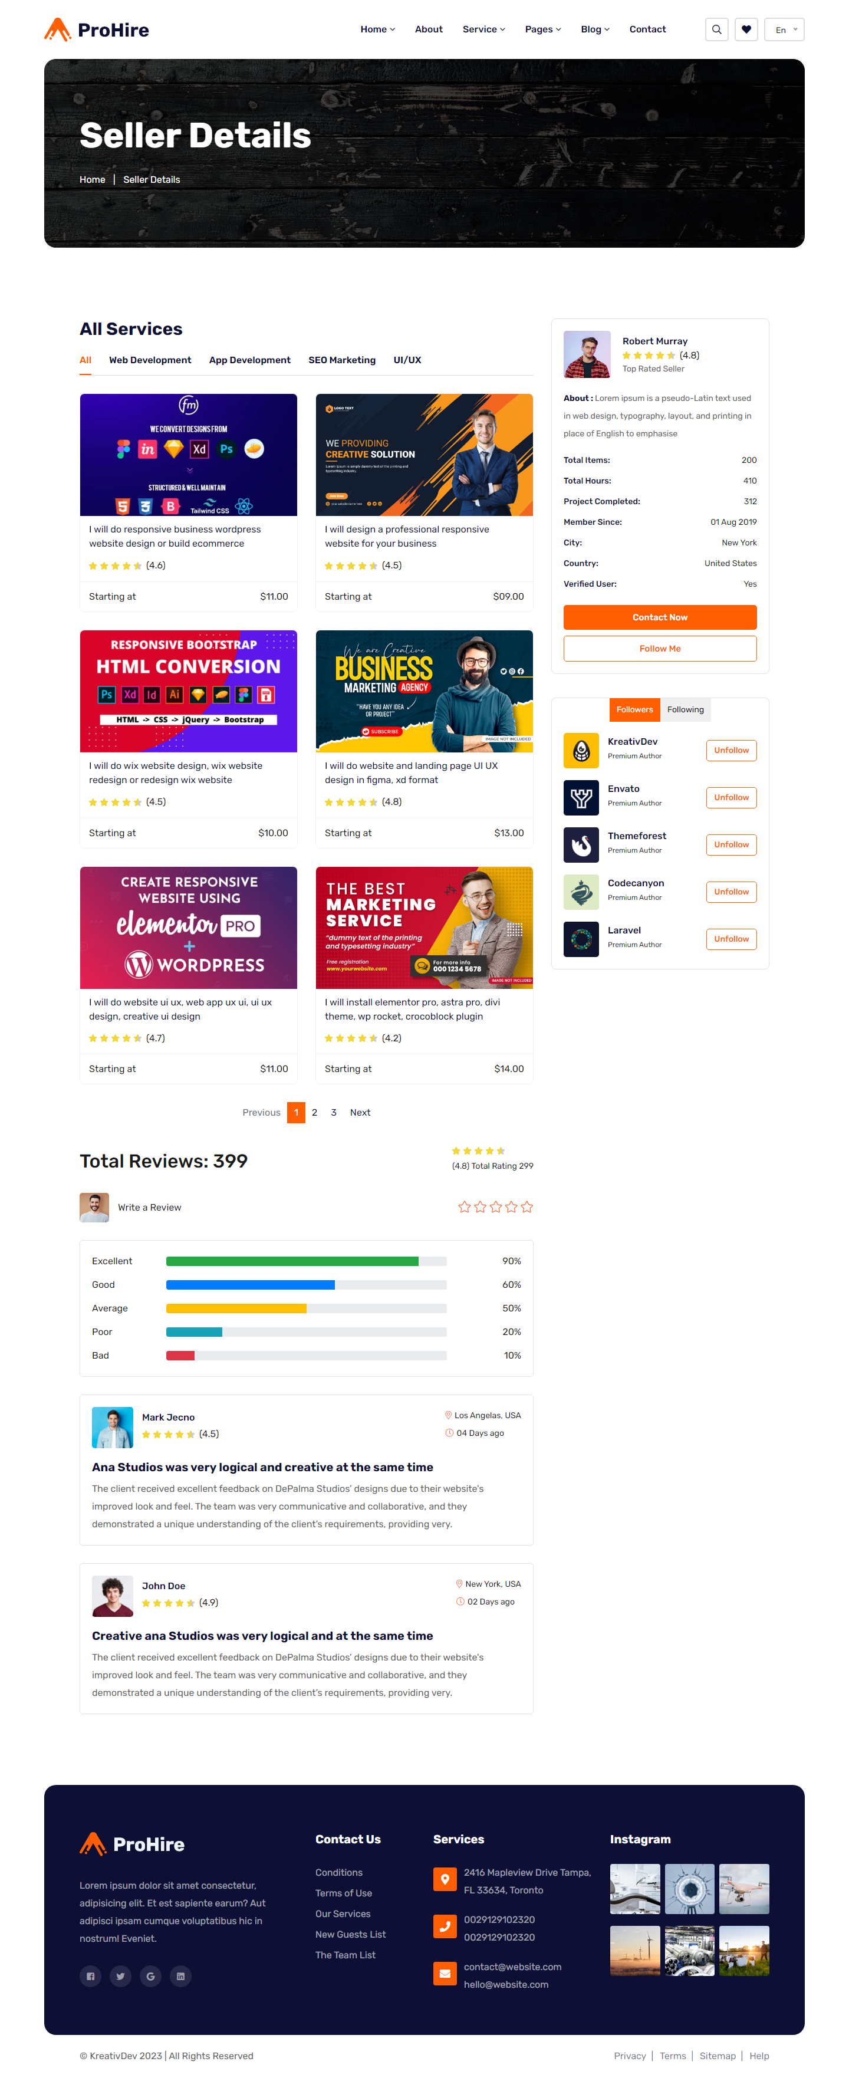Open the search icon in header
Image resolution: width=849 pixels, height=2078 pixels.
click(x=716, y=30)
